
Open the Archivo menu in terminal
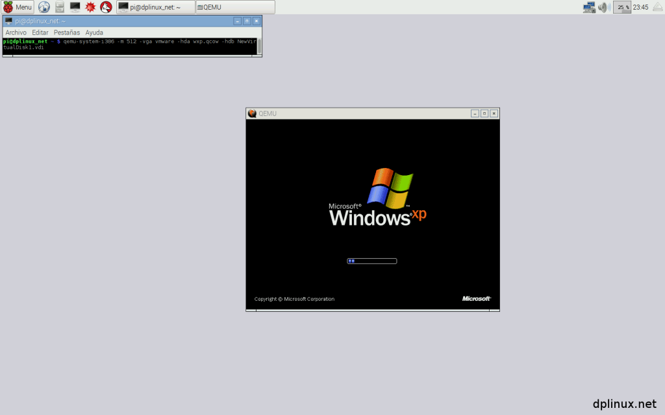(16, 32)
